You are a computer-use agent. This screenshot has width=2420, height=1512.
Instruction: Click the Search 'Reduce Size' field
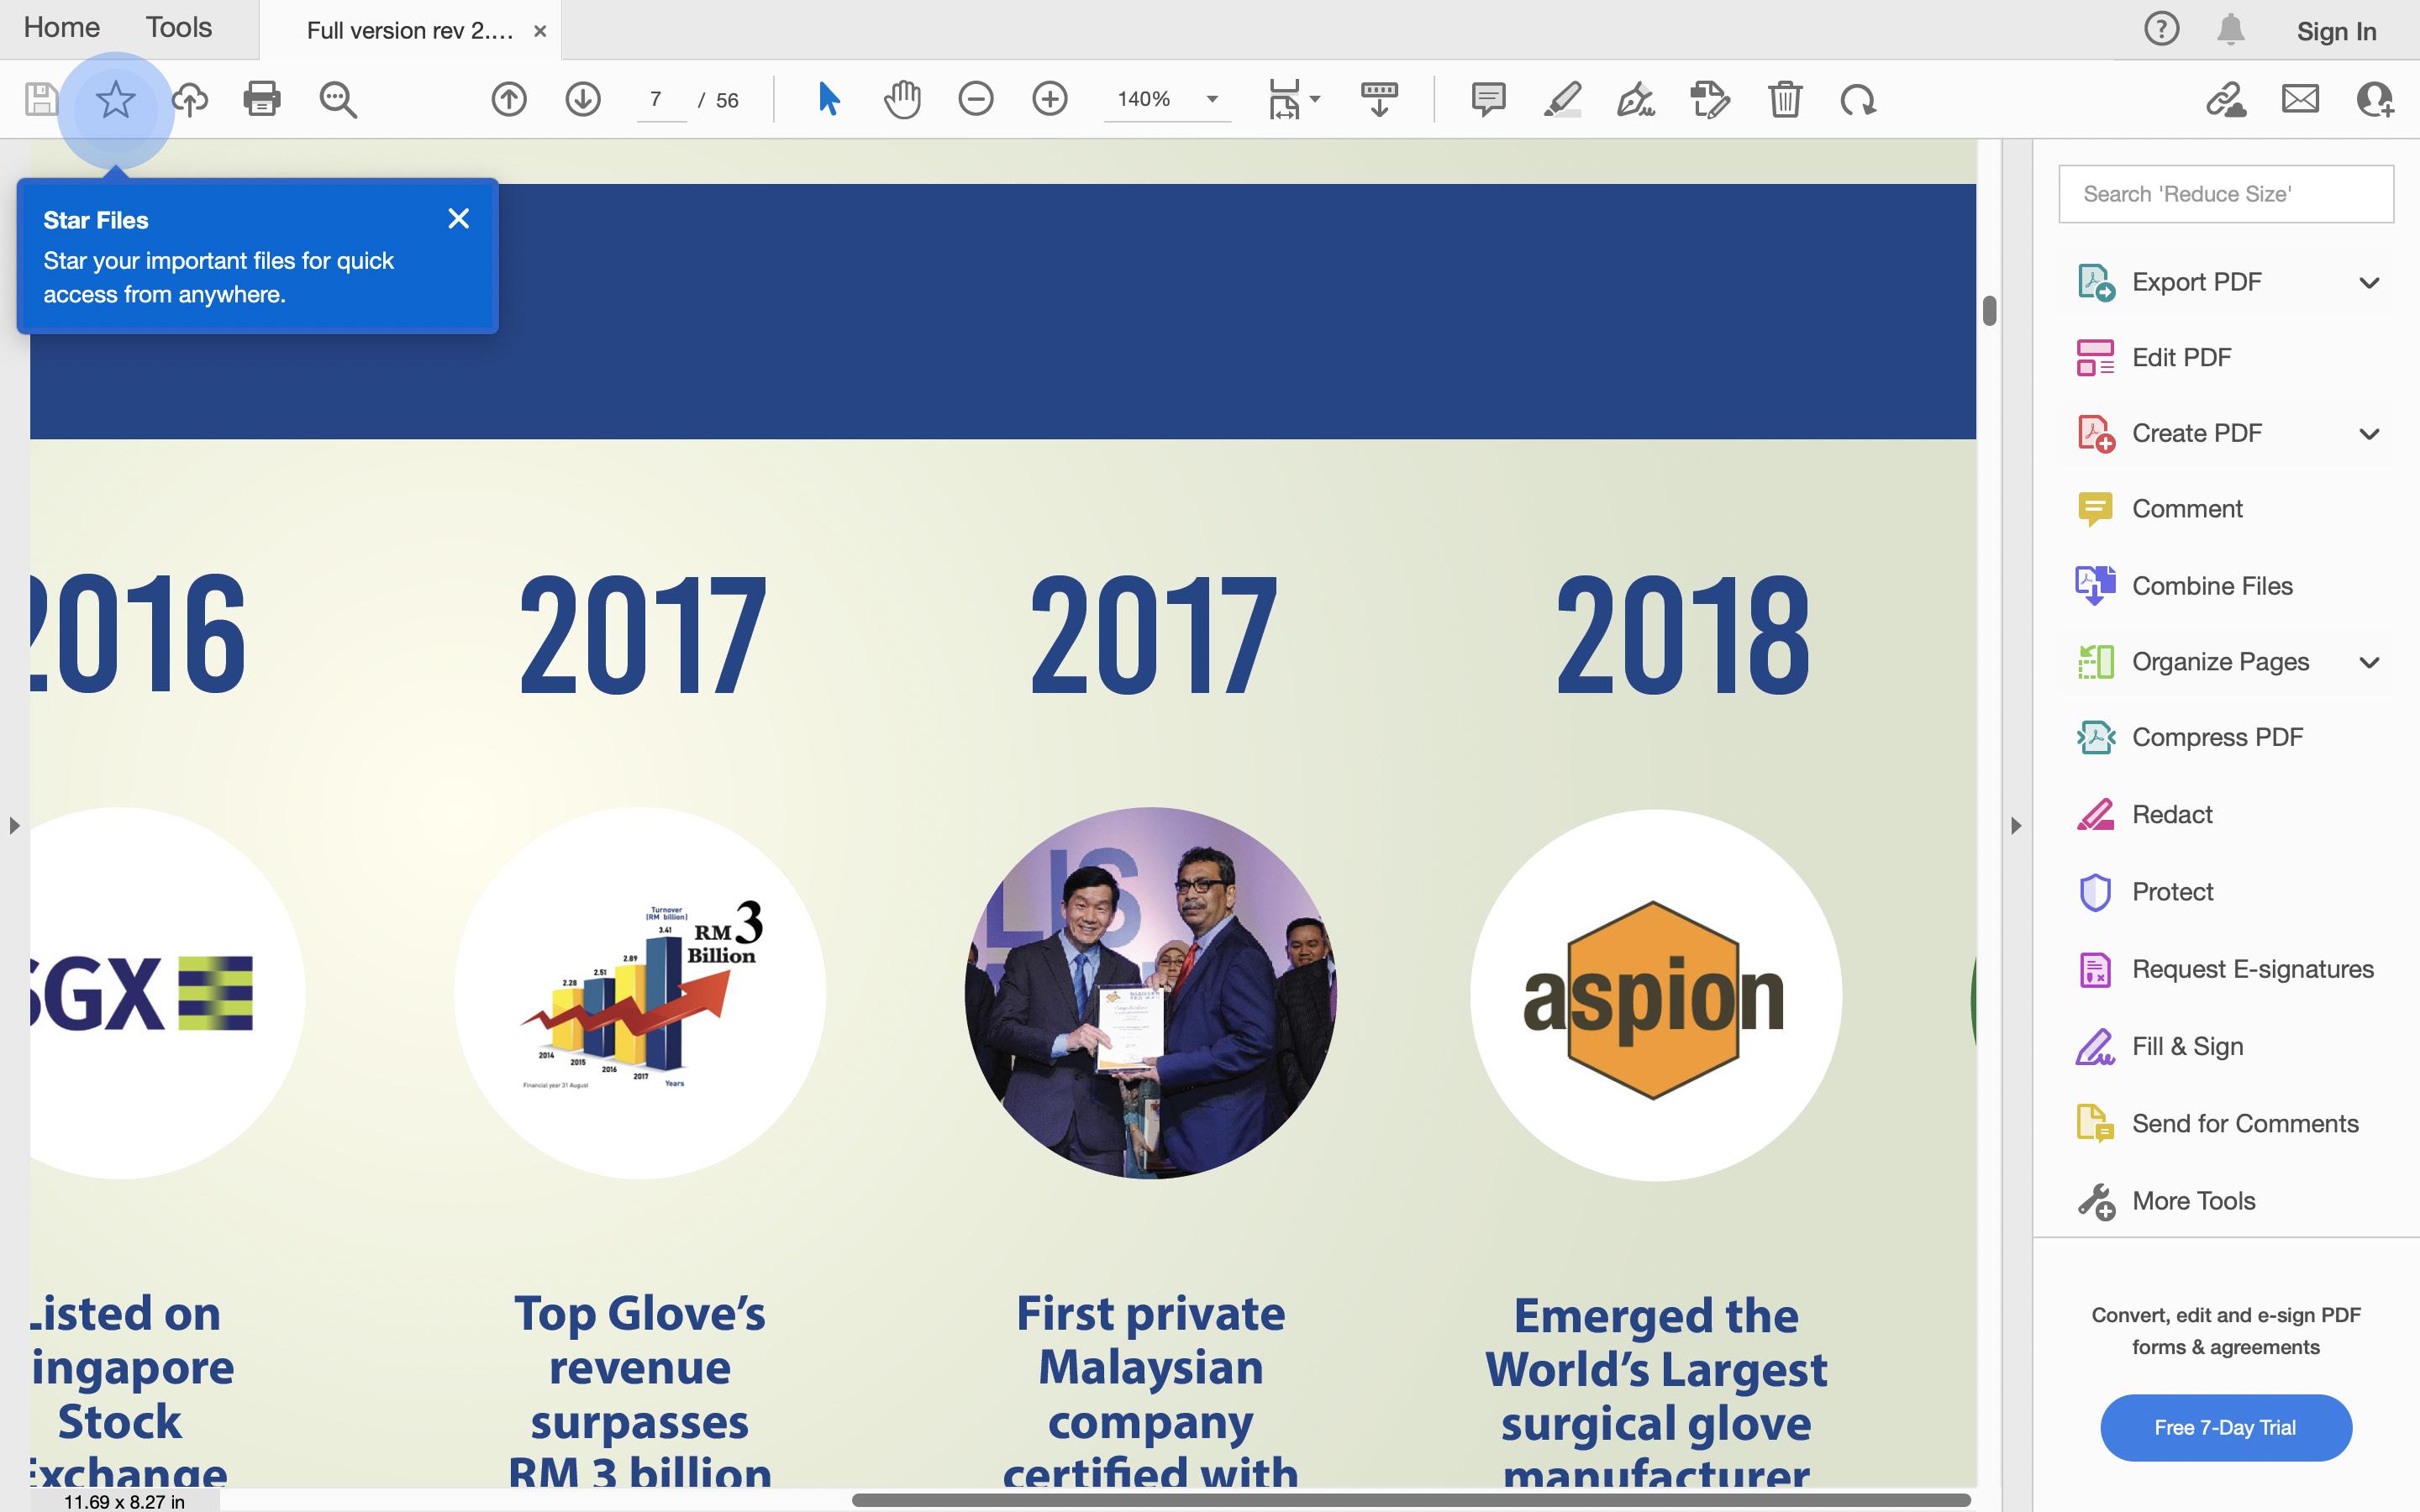point(2225,194)
